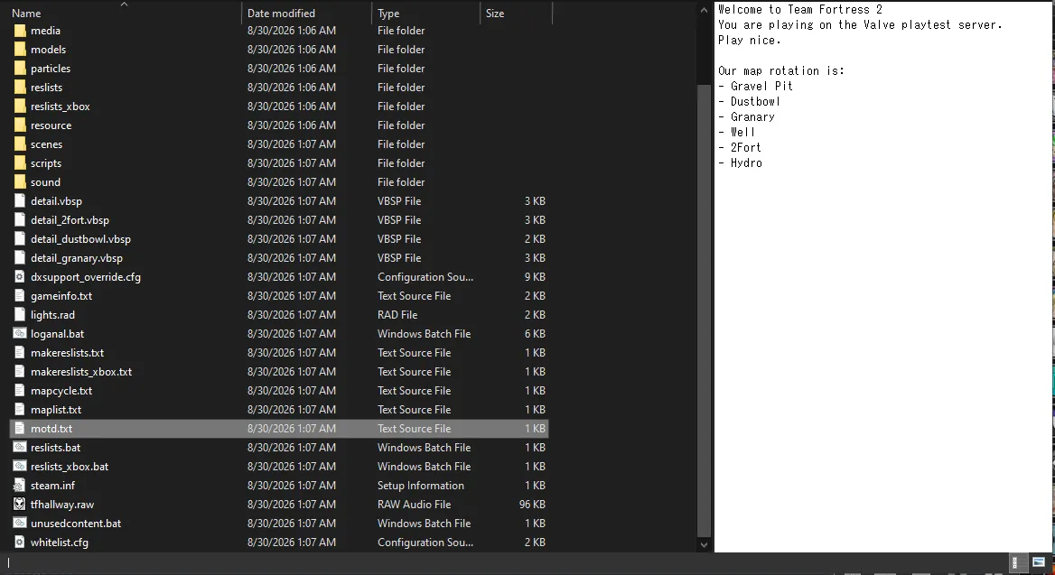Select the scenes folder icon

pyautogui.click(x=20, y=144)
